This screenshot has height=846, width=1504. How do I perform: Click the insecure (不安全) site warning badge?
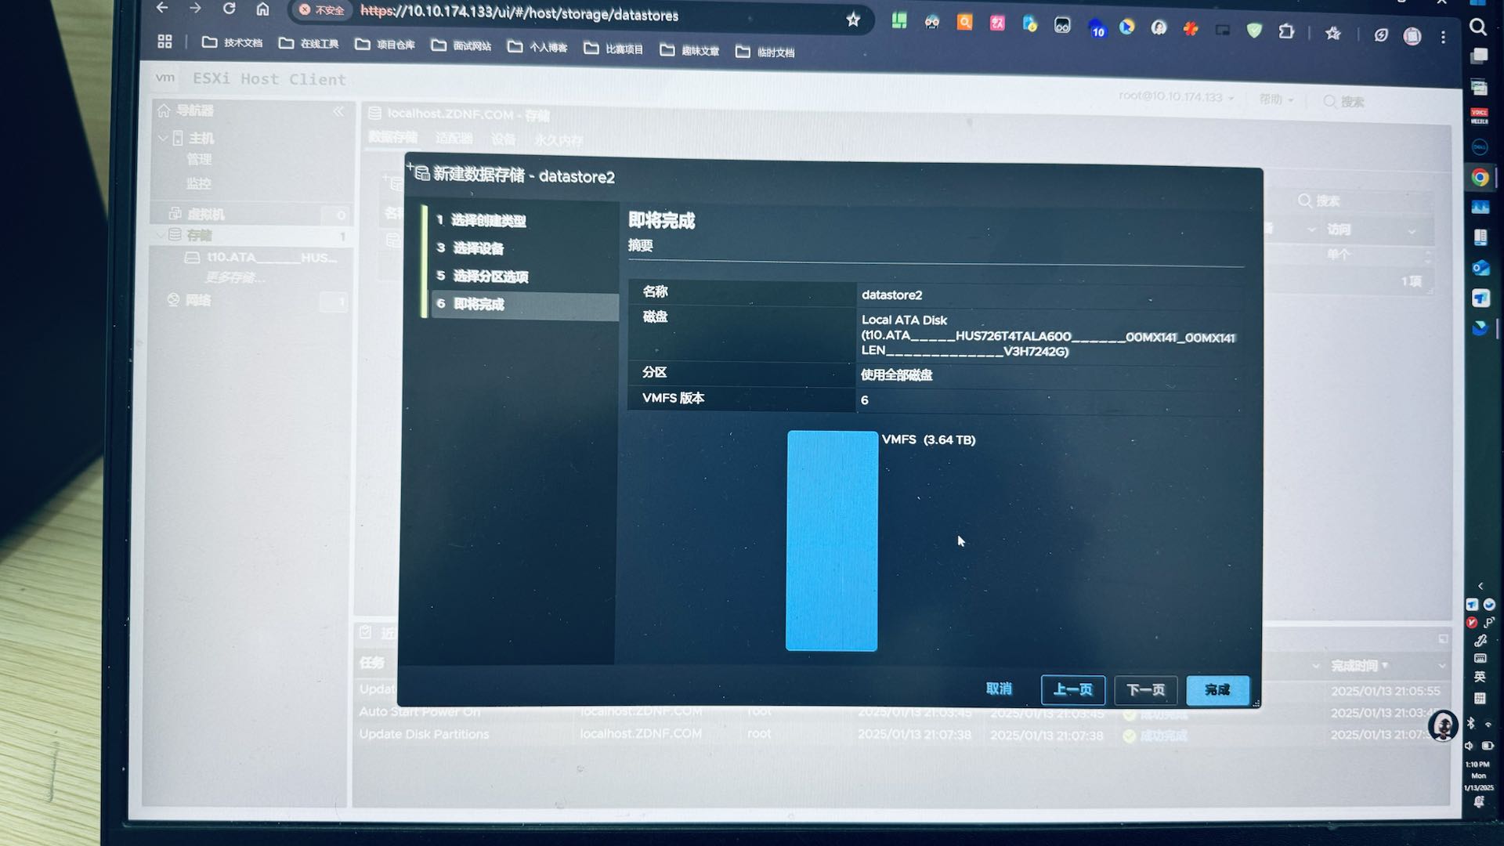click(321, 10)
